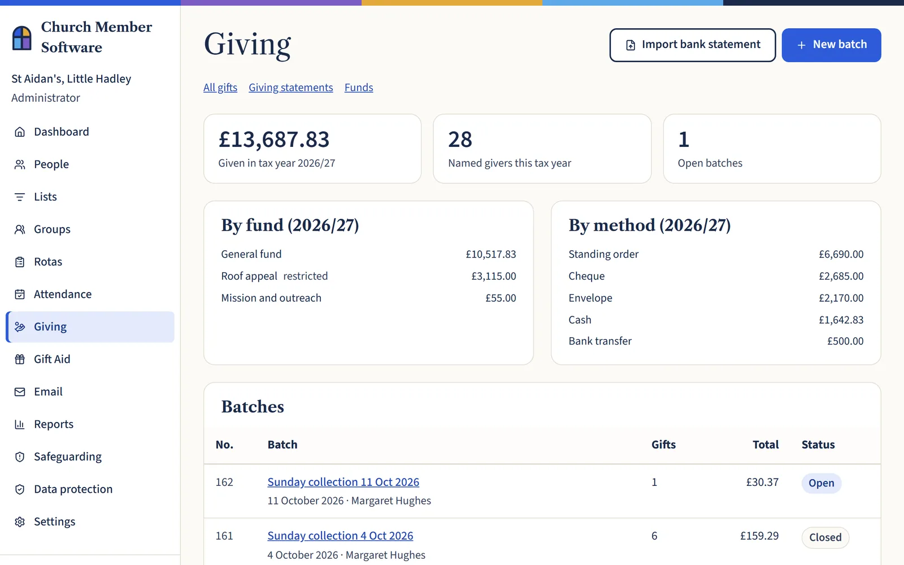Click the Groups icon in sidebar
Image resolution: width=904 pixels, height=565 pixels.
pyautogui.click(x=20, y=229)
